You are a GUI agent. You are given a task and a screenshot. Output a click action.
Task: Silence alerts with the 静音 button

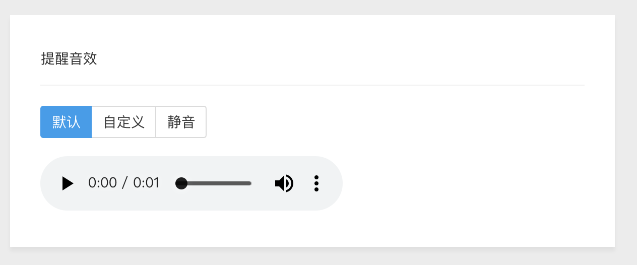(181, 122)
